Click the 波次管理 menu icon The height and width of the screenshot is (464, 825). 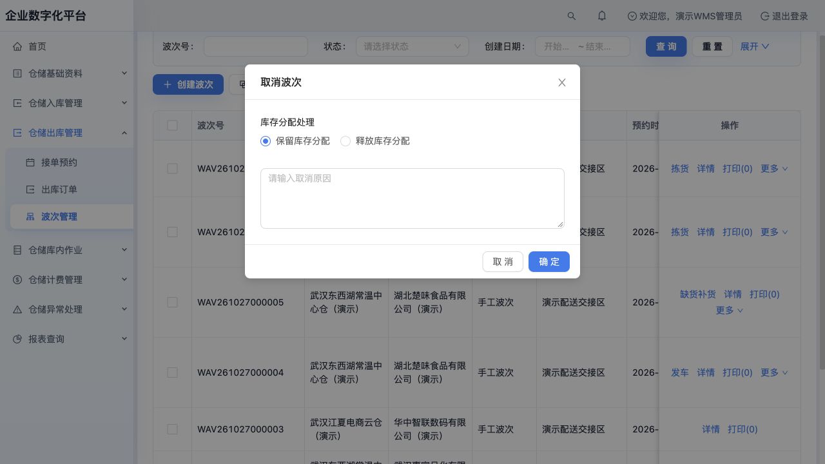pos(30,217)
